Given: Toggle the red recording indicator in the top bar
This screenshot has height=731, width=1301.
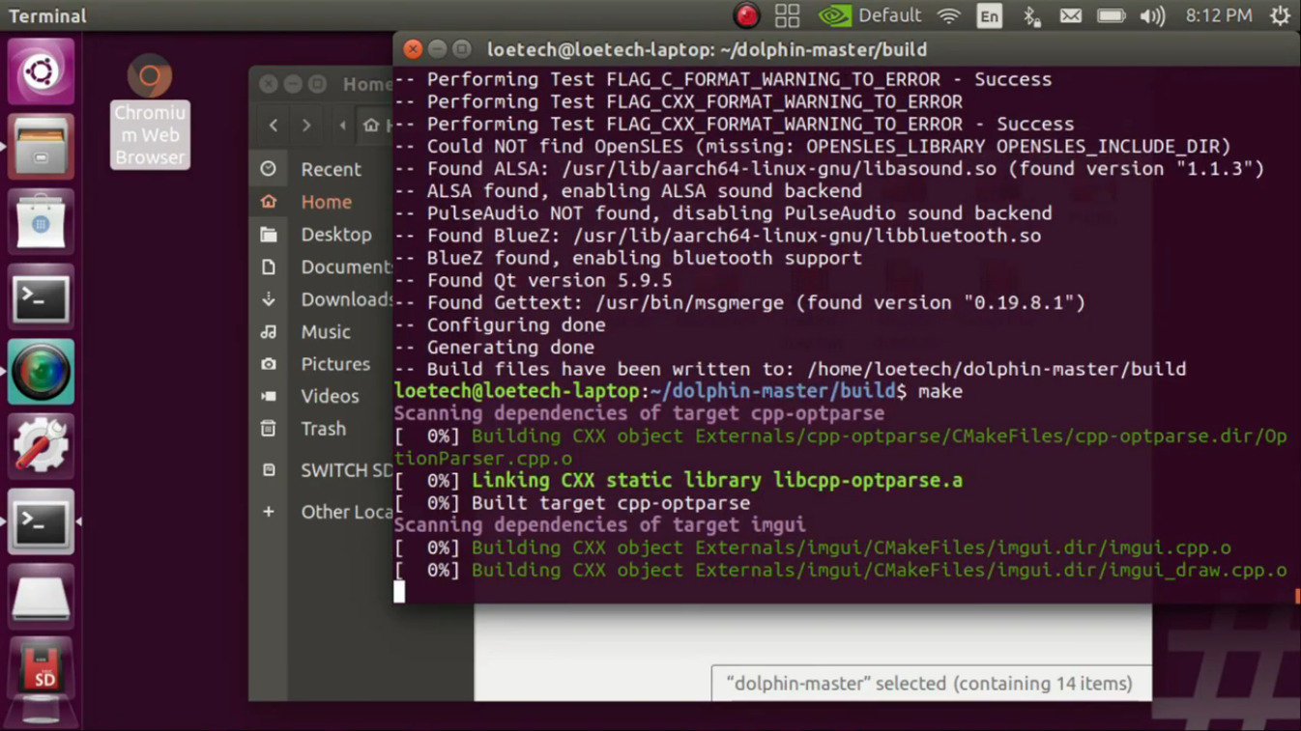Looking at the screenshot, I should 744,15.
